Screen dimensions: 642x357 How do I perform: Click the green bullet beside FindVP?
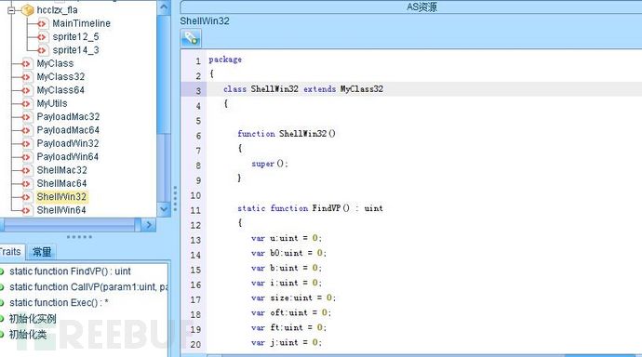[x=2, y=271]
